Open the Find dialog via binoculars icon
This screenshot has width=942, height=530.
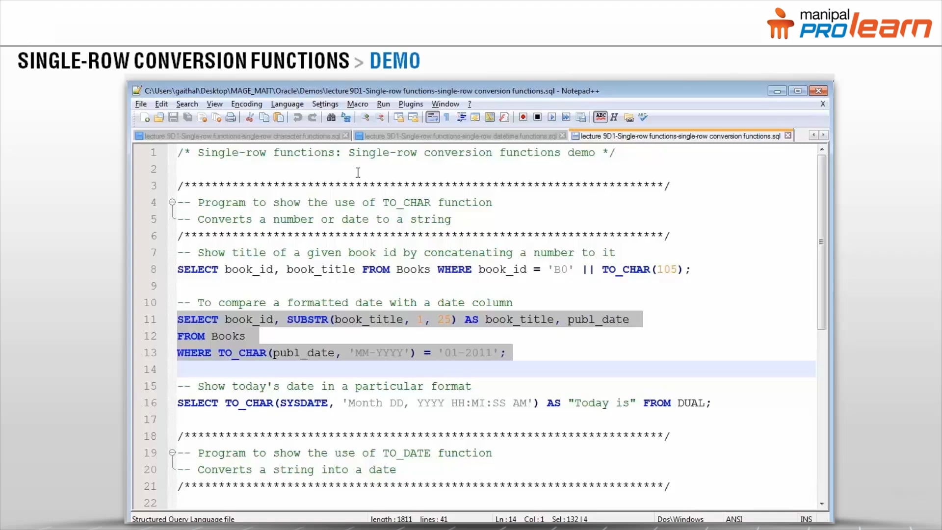[331, 117]
